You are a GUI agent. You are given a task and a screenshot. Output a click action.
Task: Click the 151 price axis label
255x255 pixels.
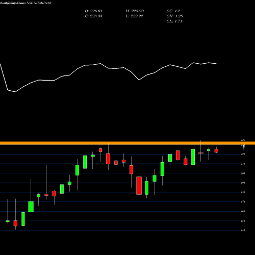(x=243, y=221)
